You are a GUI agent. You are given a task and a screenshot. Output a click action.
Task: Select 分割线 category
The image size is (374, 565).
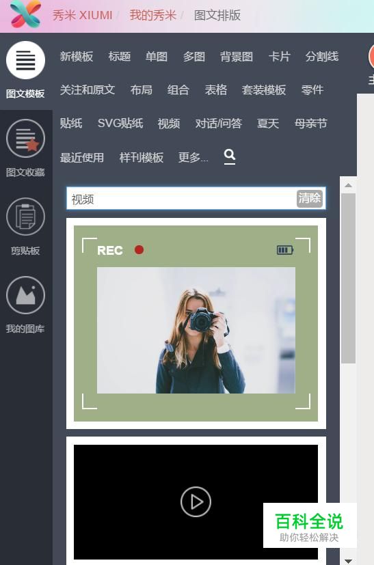coord(322,56)
